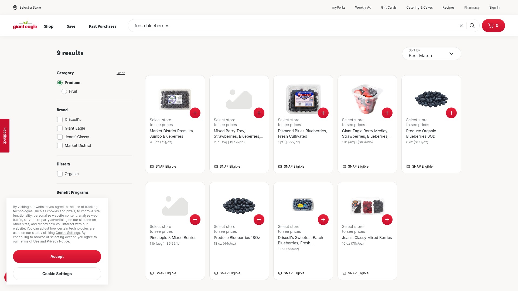The height and width of the screenshot is (291, 518).
Task: Check the Driscoll's brand filter
Action: (60, 120)
